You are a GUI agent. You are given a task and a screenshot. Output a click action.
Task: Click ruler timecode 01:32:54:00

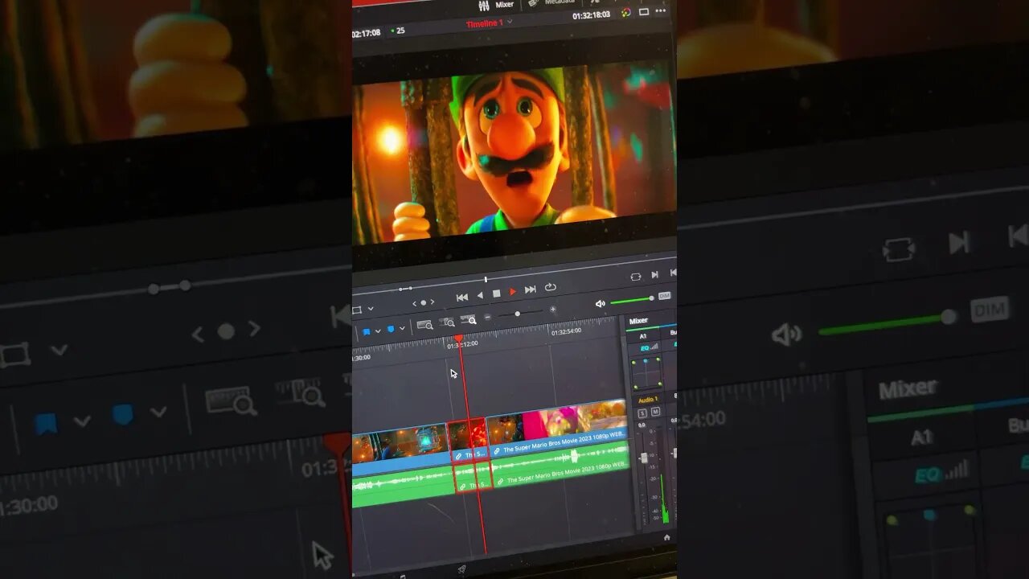pyautogui.click(x=566, y=331)
